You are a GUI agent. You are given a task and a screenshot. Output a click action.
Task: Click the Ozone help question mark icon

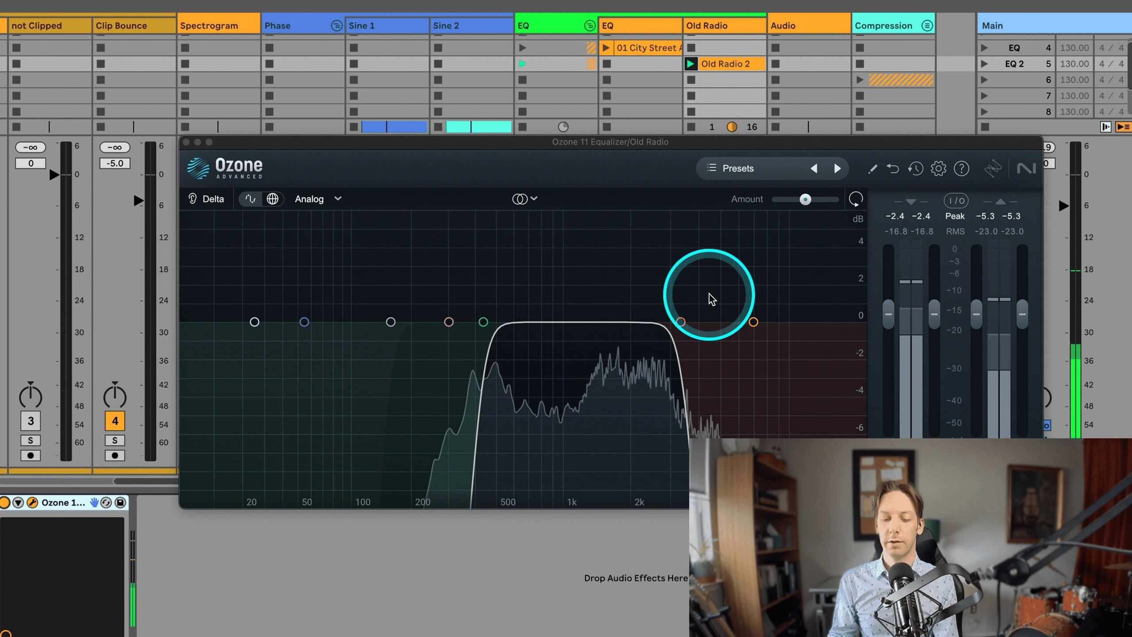pos(961,169)
